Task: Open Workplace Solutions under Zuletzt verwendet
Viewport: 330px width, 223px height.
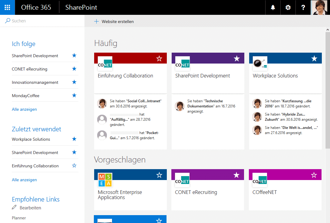Action: 31,139
